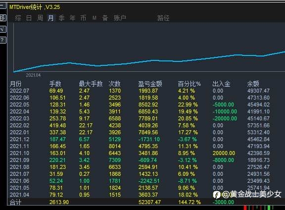
Task: Click profit value 8502.92
Action: point(148,105)
